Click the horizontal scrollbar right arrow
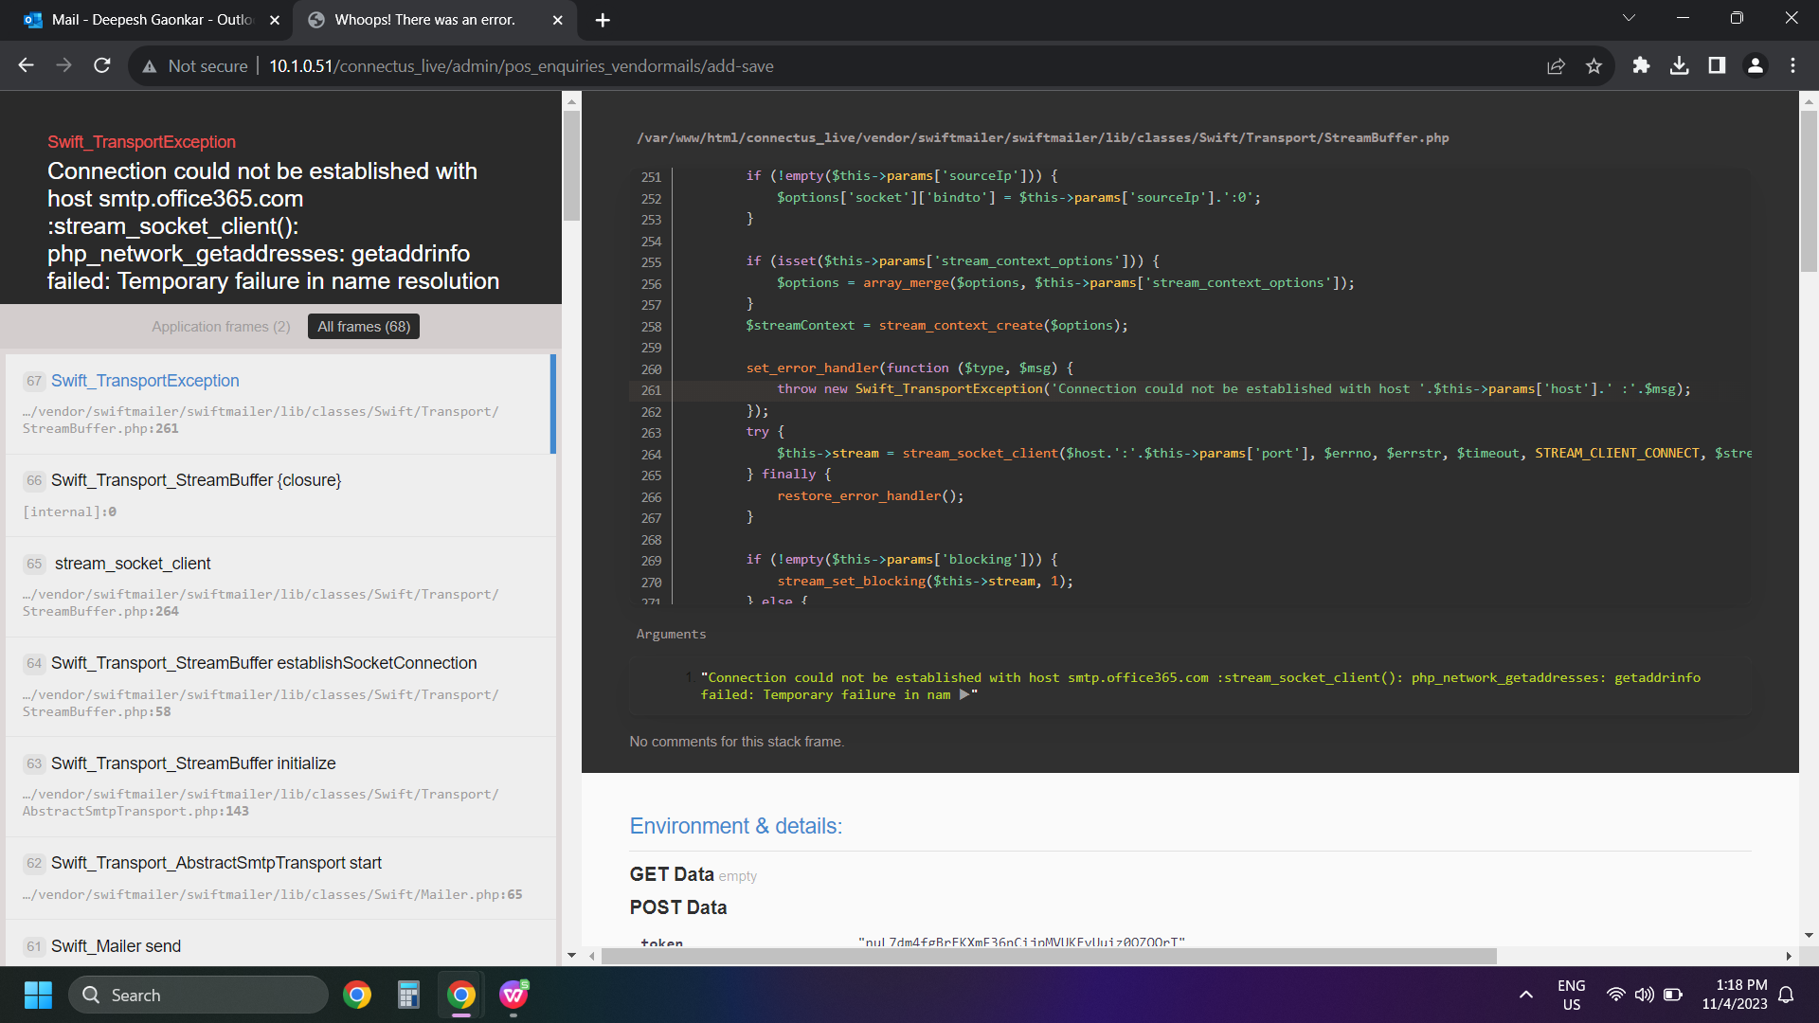This screenshot has width=1819, height=1023. (1789, 956)
